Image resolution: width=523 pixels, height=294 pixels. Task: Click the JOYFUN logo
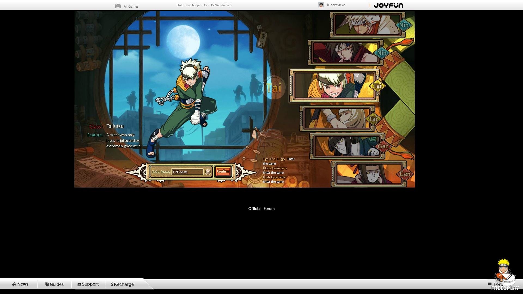(x=388, y=5)
